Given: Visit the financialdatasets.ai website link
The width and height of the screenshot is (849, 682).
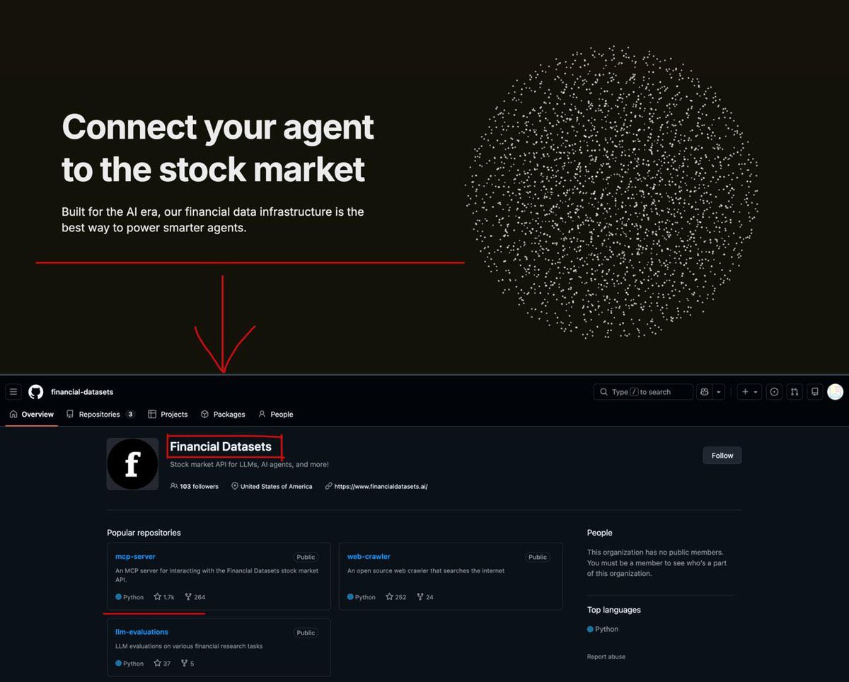Looking at the screenshot, I should [x=381, y=487].
